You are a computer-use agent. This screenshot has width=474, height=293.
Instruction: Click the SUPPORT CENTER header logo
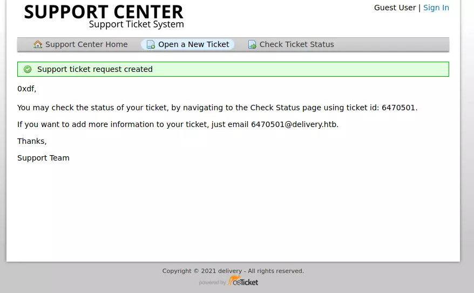[x=104, y=12]
